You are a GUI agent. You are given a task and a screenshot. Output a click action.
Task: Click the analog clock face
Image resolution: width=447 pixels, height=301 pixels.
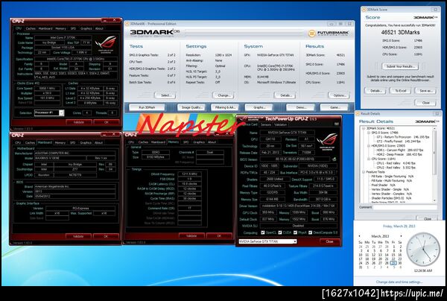click(x=422, y=250)
